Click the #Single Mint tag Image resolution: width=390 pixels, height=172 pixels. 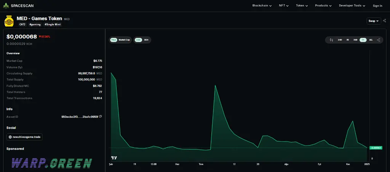point(53,25)
